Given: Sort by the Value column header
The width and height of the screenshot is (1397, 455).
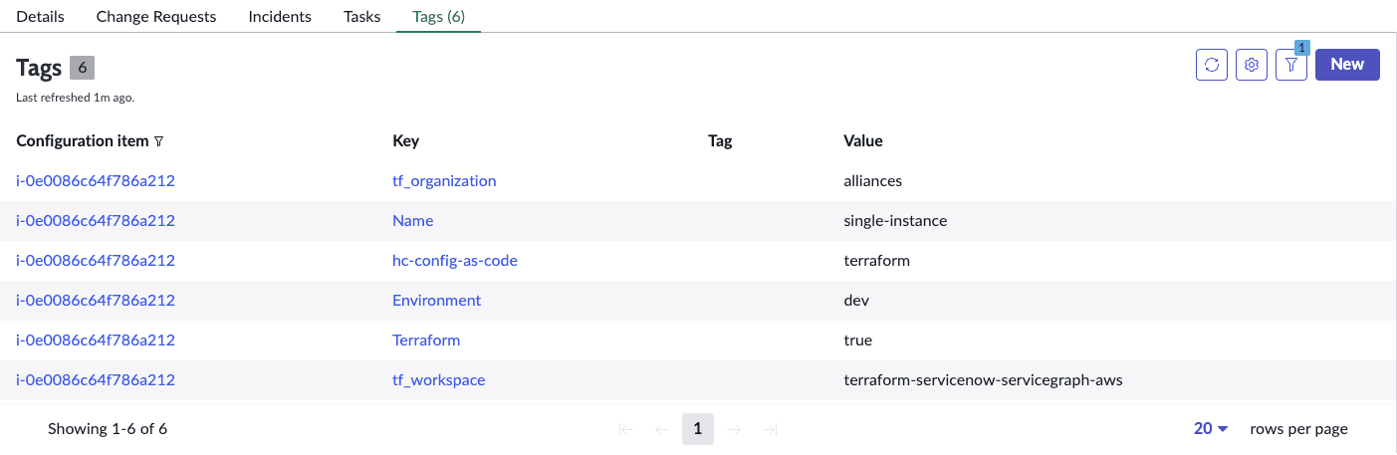Looking at the screenshot, I should (x=863, y=141).
